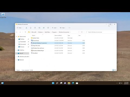Open the See more ellipsis menu
The width and height of the screenshot is (130, 97).
pos(69,28)
